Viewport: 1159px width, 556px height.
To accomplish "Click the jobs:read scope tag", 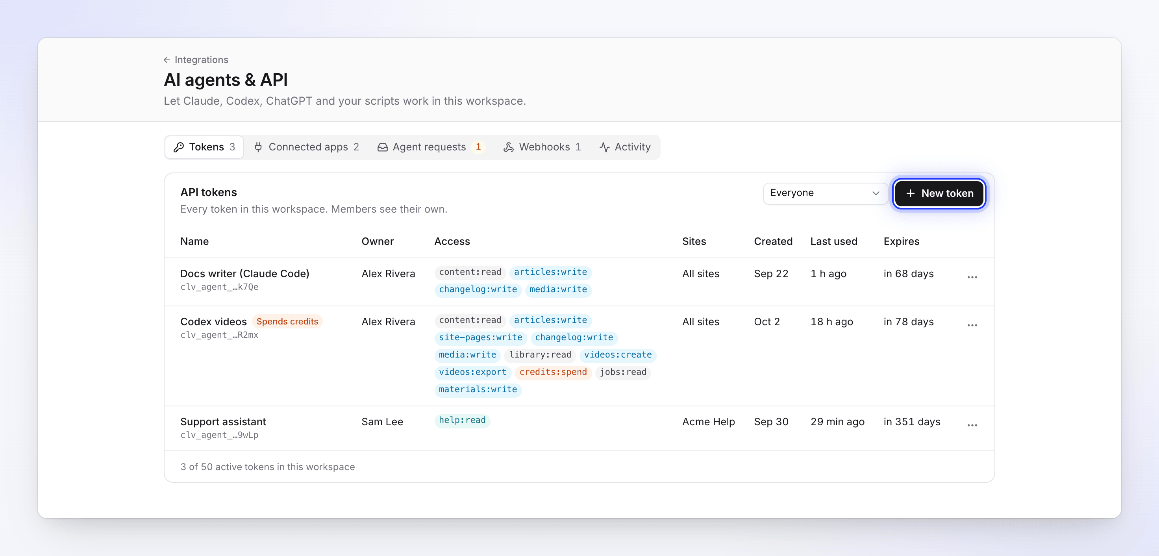I will point(623,372).
